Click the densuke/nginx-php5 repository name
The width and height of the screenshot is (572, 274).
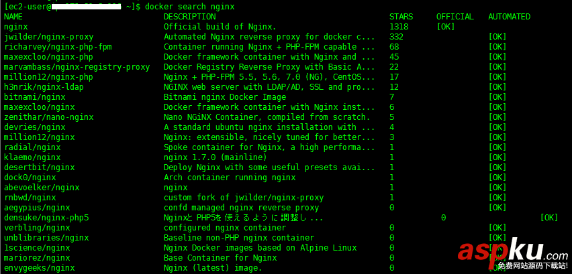(46, 218)
